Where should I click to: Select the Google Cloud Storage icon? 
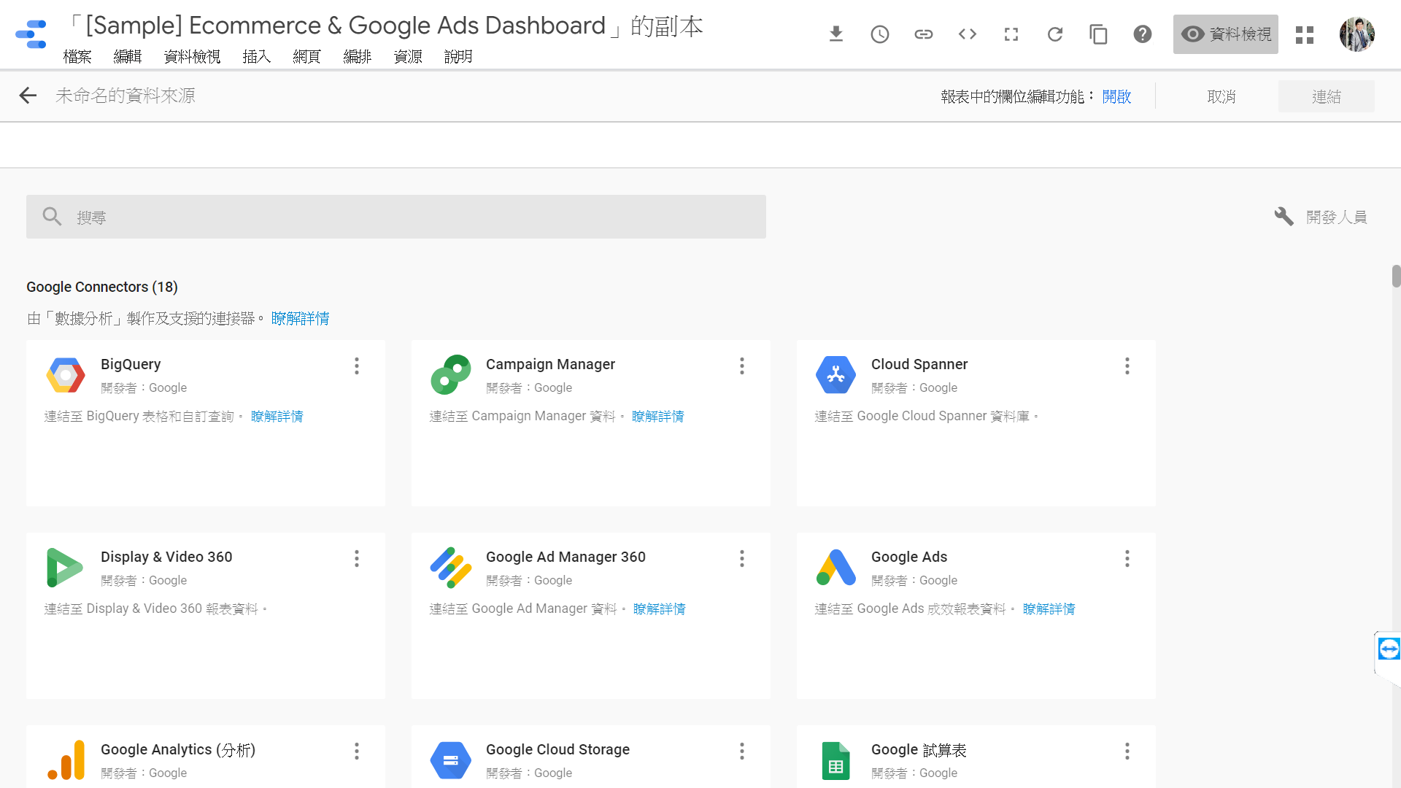451,760
